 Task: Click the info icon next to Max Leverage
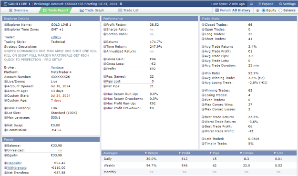[6, 118]
